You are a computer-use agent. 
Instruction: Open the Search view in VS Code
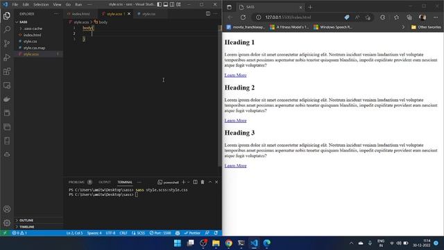[x=7, y=29]
